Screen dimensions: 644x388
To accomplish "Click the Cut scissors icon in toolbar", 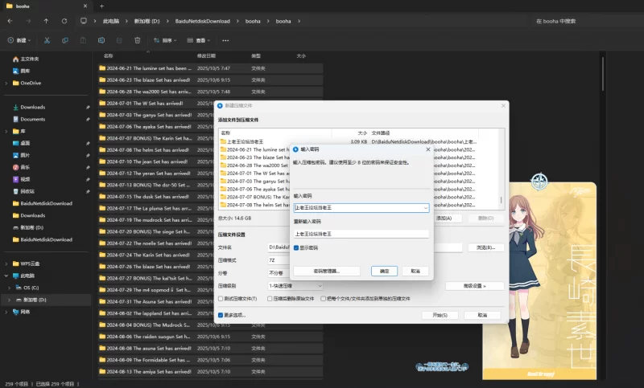I will click(x=45, y=39).
